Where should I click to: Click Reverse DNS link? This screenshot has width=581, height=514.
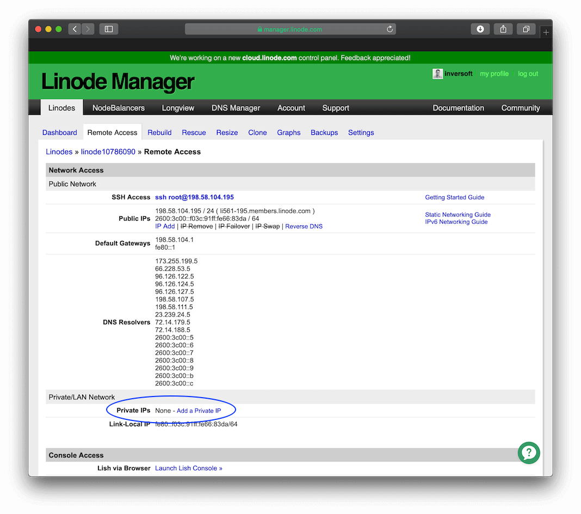[x=304, y=226]
